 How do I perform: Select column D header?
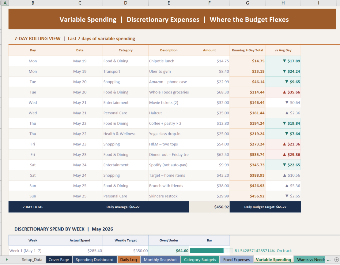pyautogui.click(x=126, y=3)
